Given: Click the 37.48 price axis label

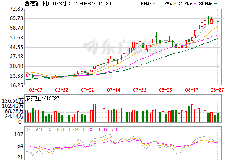Looking at the screenshot, I should [16, 57].
